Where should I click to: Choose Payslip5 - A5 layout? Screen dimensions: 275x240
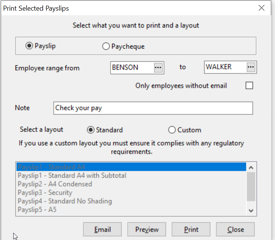click(x=131, y=210)
